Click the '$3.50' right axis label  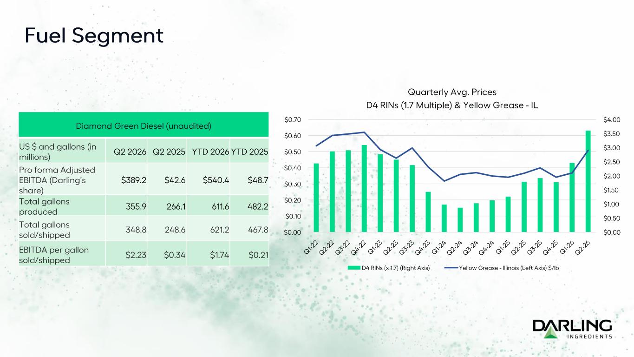point(612,134)
